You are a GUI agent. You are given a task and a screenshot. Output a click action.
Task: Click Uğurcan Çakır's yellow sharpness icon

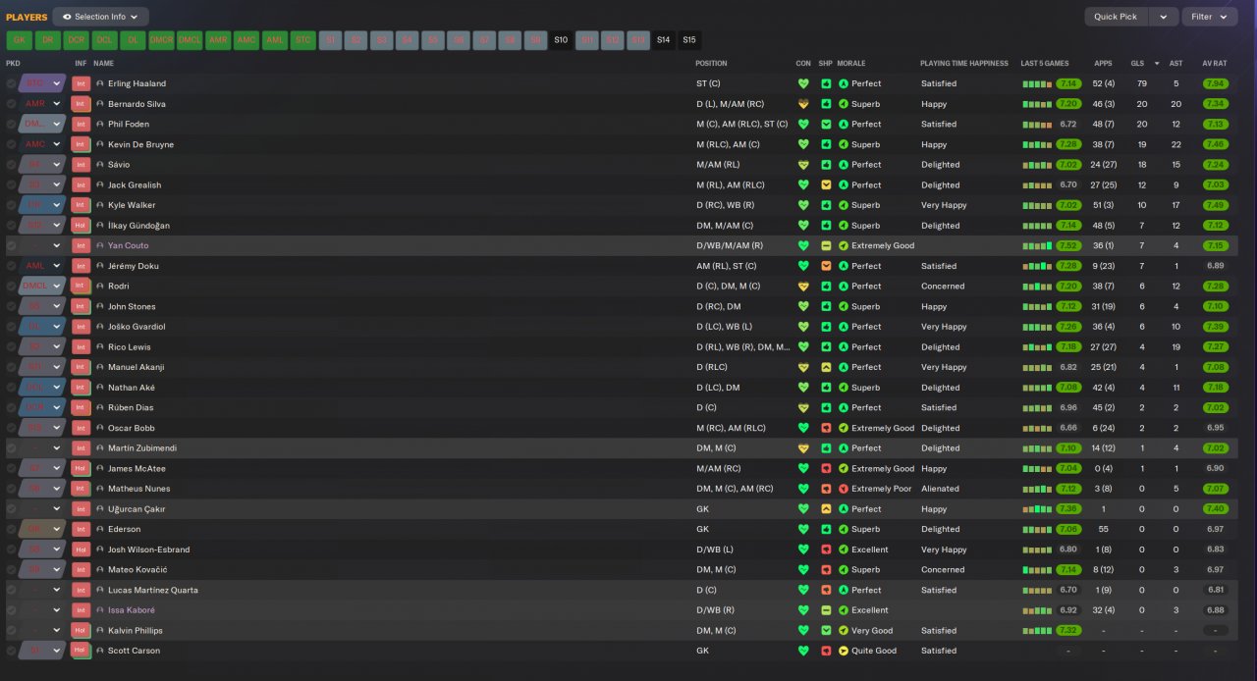(826, 509)
